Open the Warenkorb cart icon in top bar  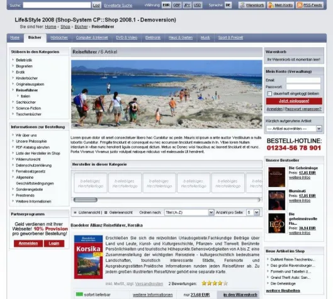pyautogui.click(x=252, y=5)
